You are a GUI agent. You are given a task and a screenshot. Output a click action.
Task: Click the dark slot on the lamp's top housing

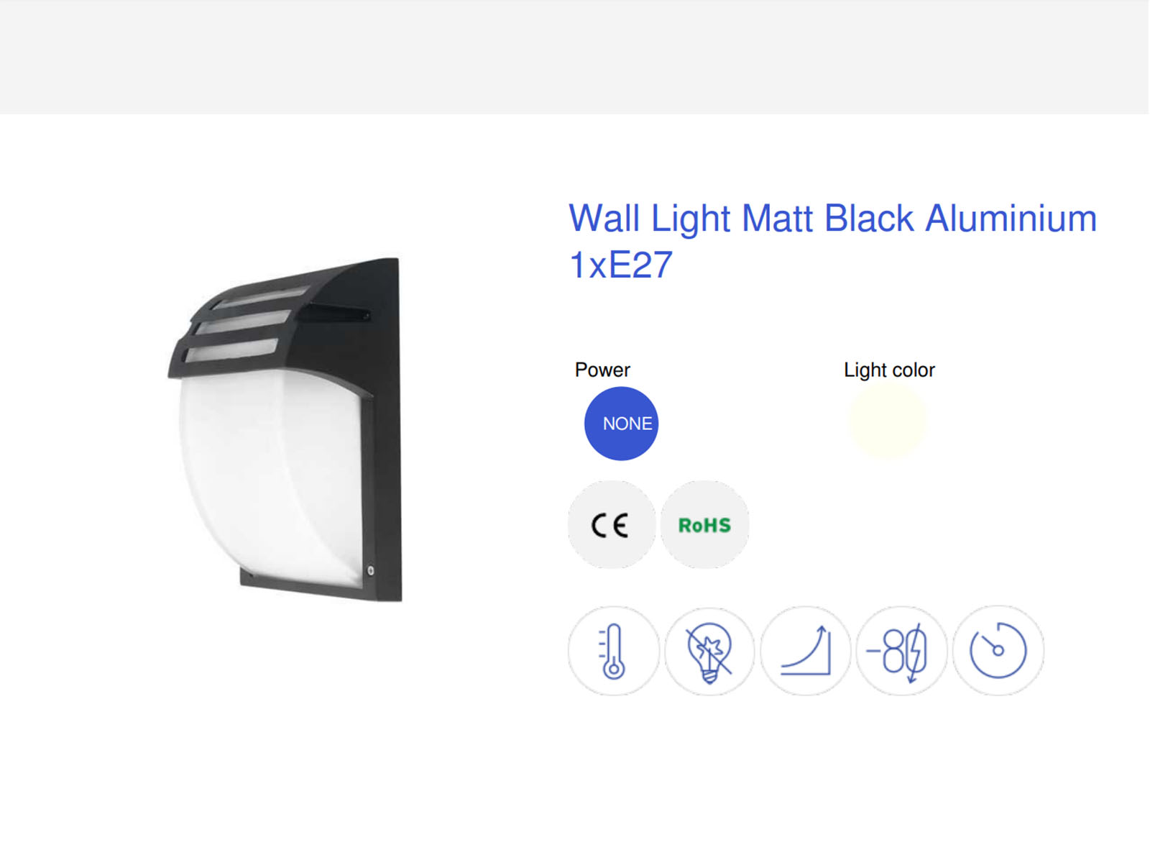tap(334, 314)
